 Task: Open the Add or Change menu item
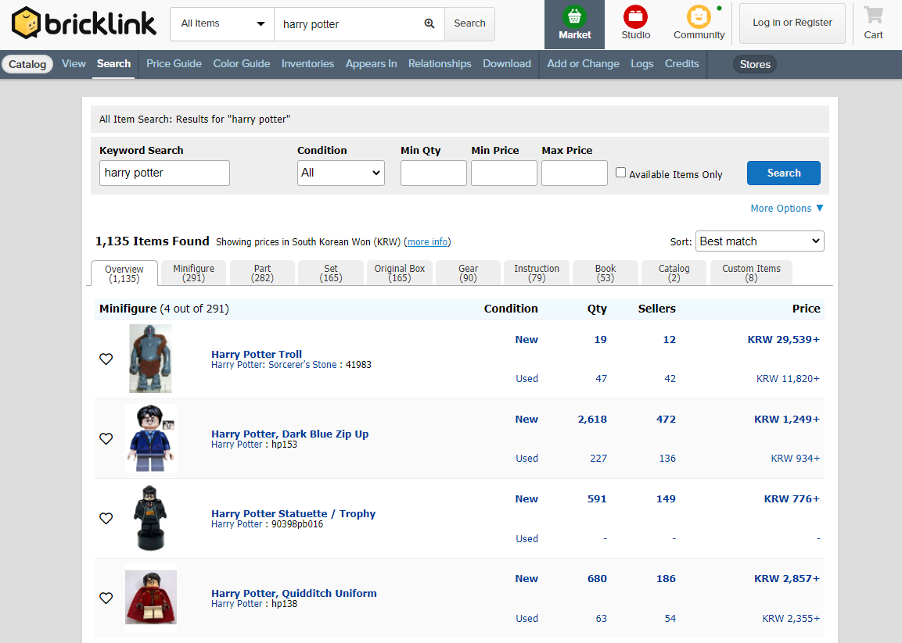[x=583, y=64]
